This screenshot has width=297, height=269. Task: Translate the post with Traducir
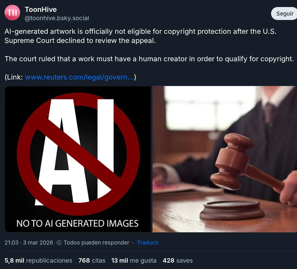[148, 243]
